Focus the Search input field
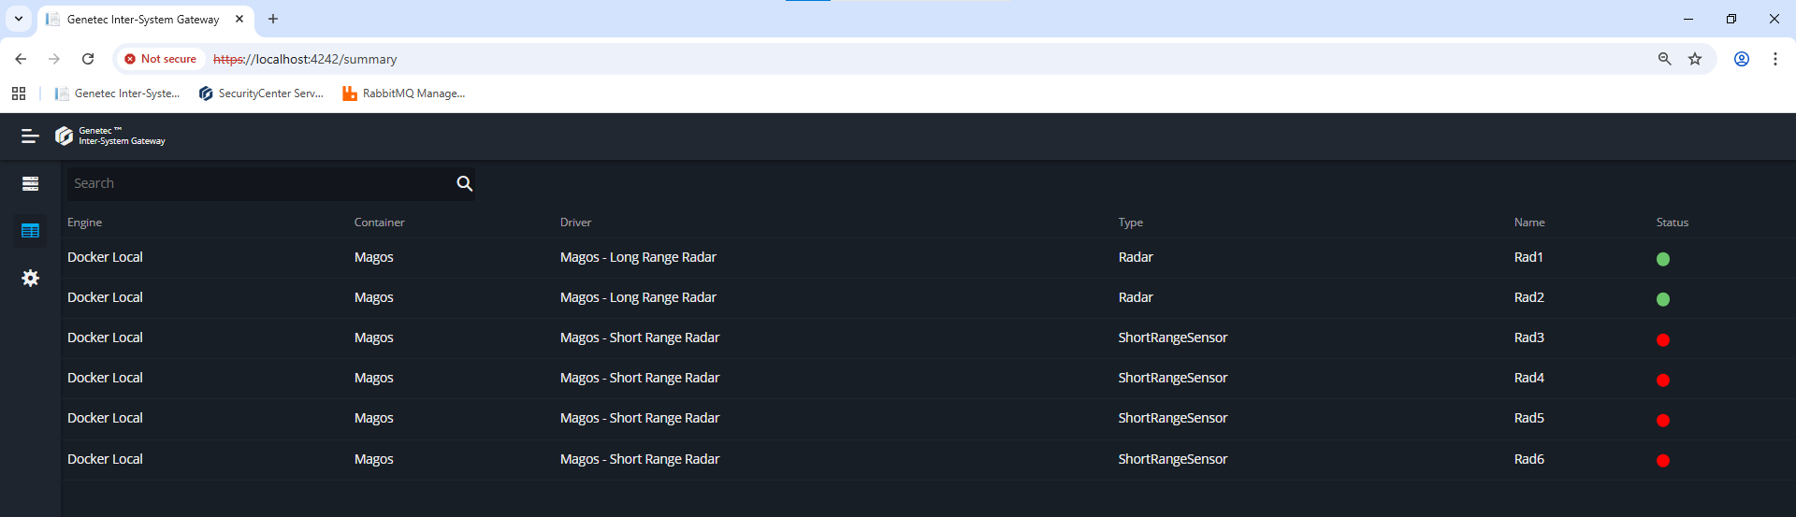Image resolution: width=1796 pixels, height=517 pixels. [x=257, y=184]
